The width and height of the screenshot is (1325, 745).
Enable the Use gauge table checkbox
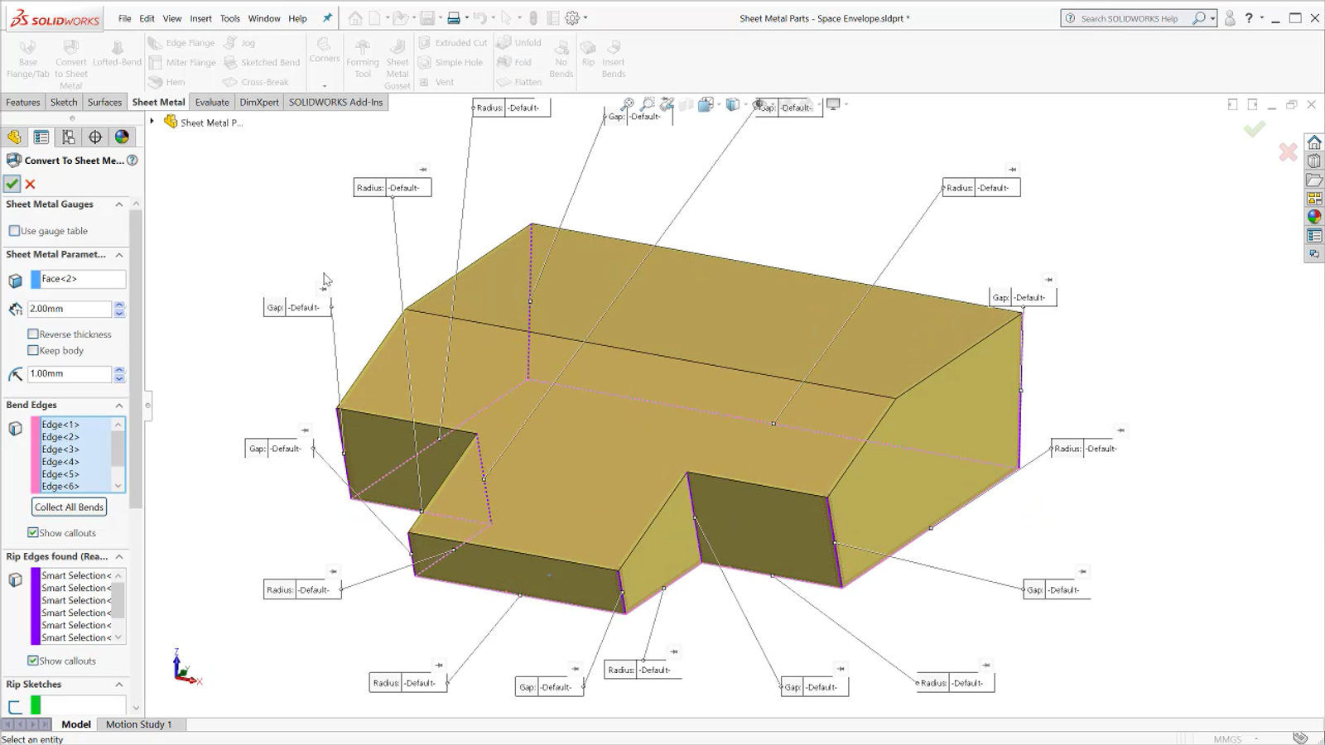click(x=14, y=230)
